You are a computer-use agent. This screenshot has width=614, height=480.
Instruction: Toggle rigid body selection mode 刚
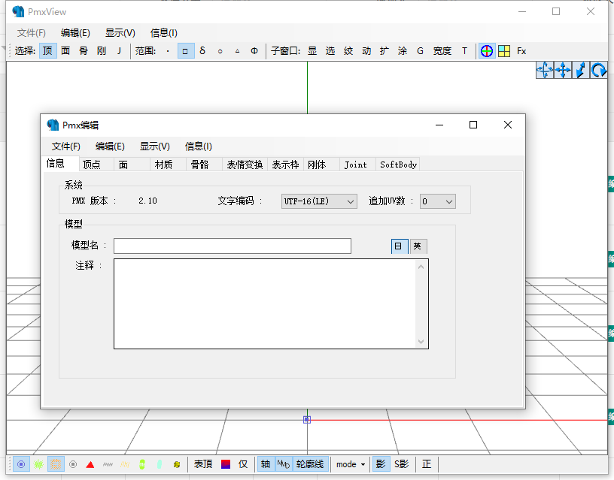click(x=102, y=51)
